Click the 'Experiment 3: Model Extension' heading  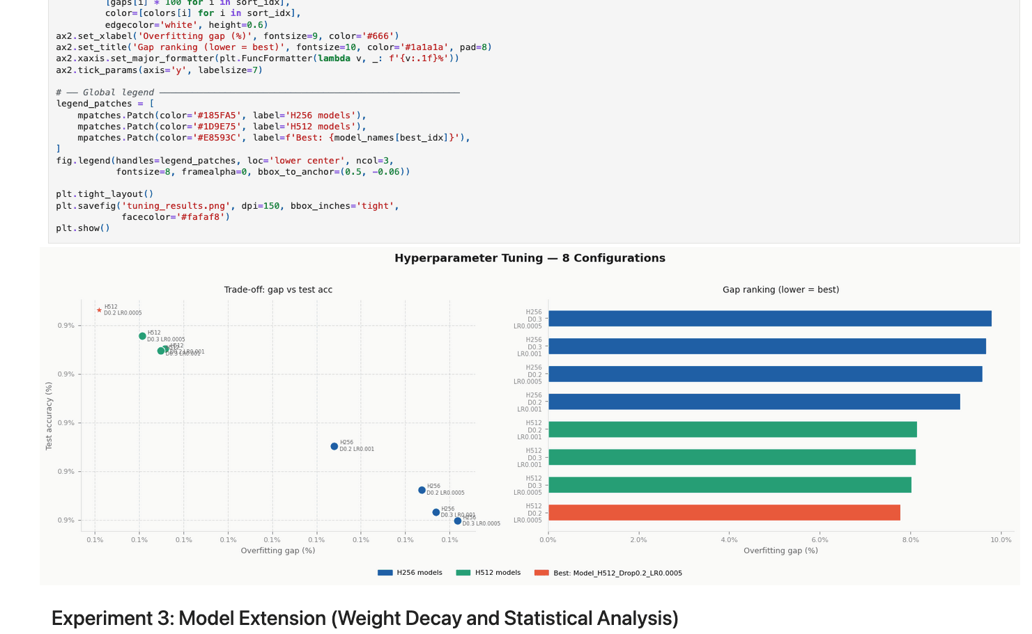(x=364, y=618)
